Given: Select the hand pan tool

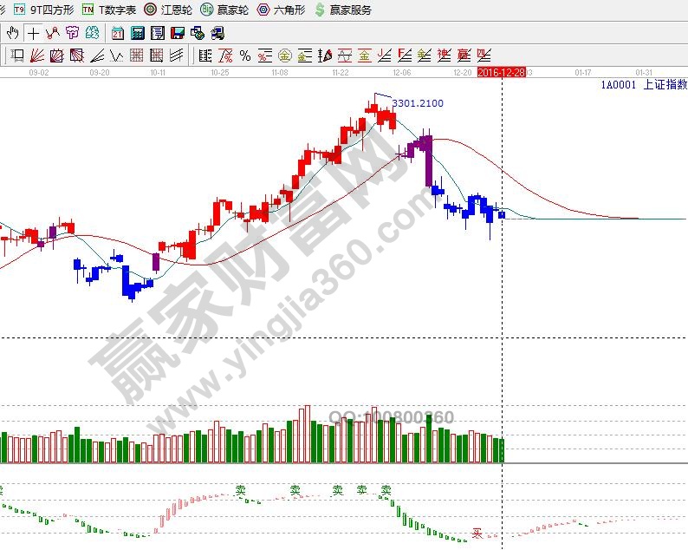Looking at the screenshot, I should coord(13,34).
